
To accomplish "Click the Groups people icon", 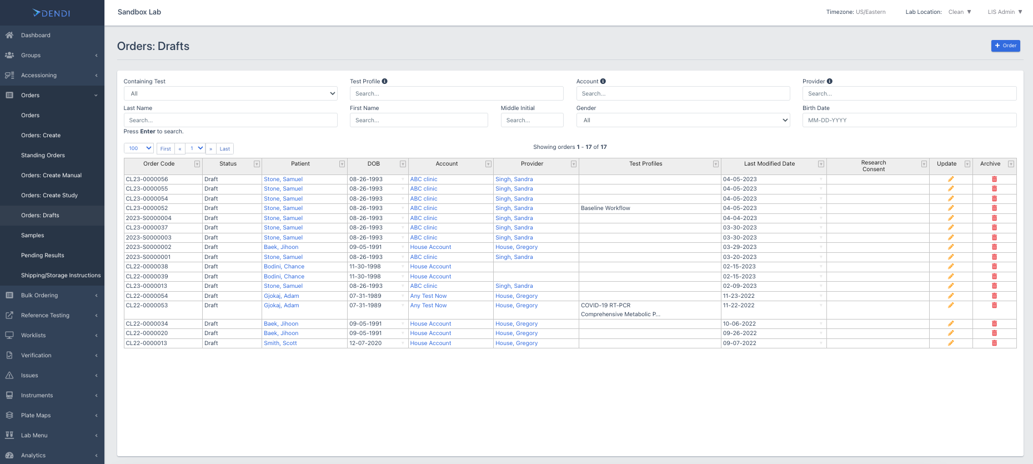I will (9, 55).
